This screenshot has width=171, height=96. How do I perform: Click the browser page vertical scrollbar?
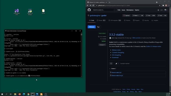tap(170, 50)
